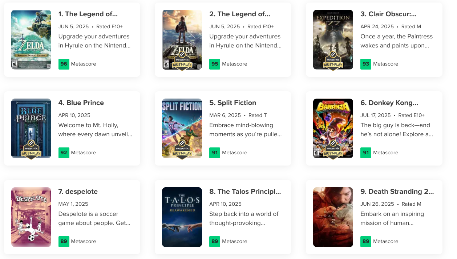Open the first-ranked Zelda cover image
This screenshot has width=457, height=259.
point(31,39)
